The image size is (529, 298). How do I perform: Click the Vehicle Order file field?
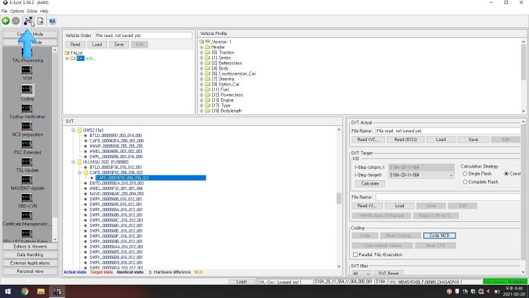coord(143,36)
